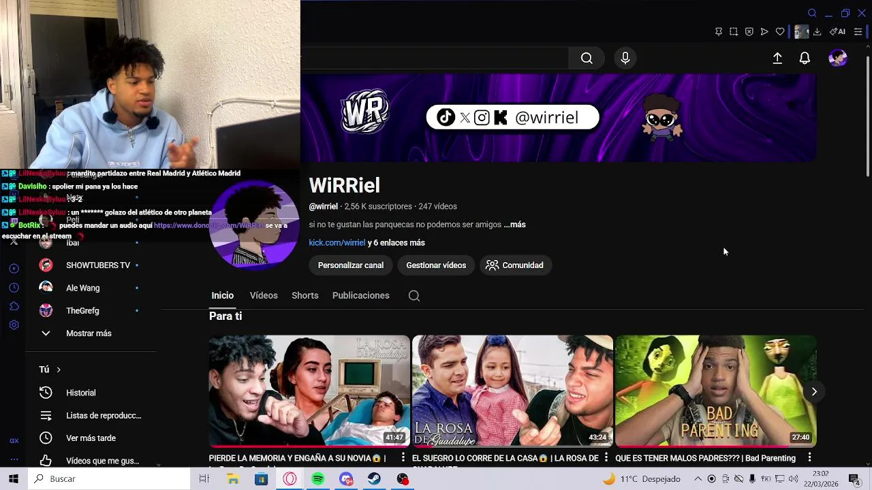
Task: Show next Para ti videos arrow
Action: (814, 391)
